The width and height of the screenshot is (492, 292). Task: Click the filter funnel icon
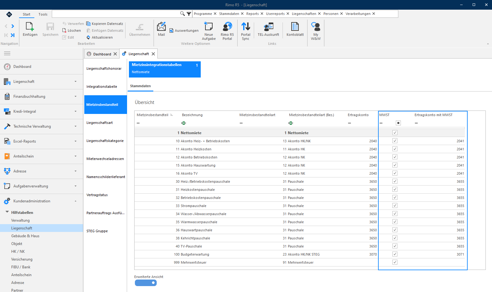pyautogui.click(x=189, y=14)
